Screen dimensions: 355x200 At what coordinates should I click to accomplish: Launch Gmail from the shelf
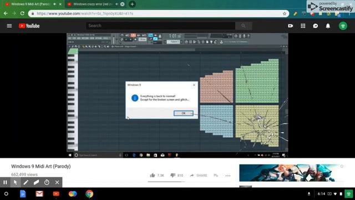click(x=39, y=194)
